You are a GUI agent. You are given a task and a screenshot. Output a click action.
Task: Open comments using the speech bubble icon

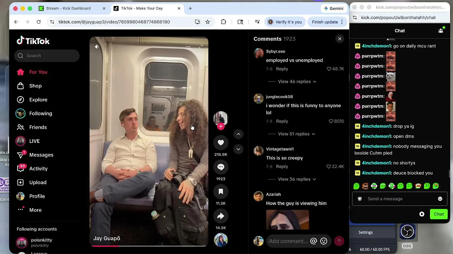[221, 167]
